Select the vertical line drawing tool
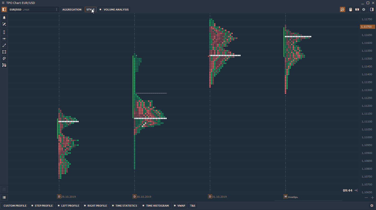The width and height of the screenshot is (376, 210). [x=4, y=32]
